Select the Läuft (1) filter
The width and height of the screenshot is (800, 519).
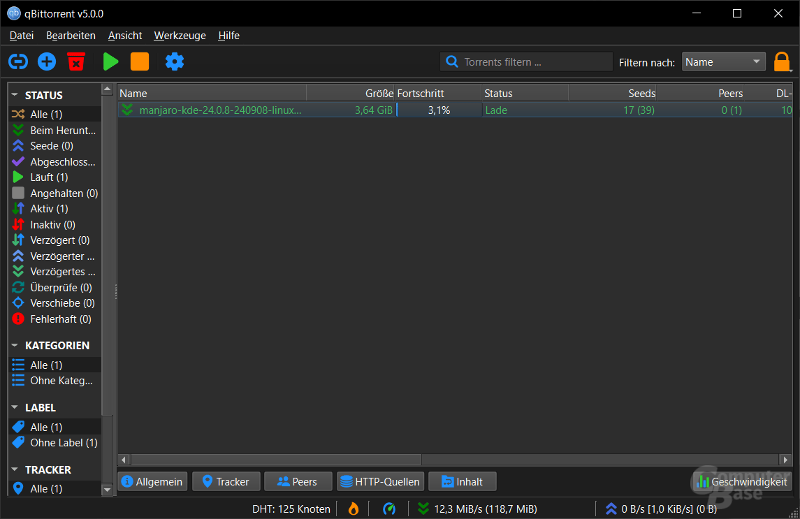(55, 177)
